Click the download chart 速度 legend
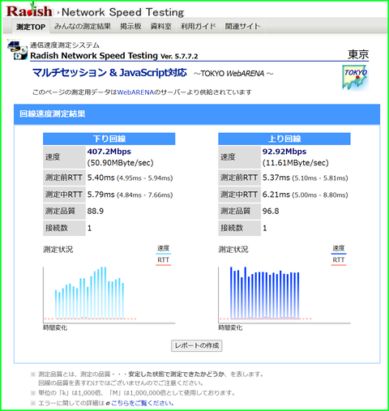Screen dimensions: 389x411 pos(163,249)
